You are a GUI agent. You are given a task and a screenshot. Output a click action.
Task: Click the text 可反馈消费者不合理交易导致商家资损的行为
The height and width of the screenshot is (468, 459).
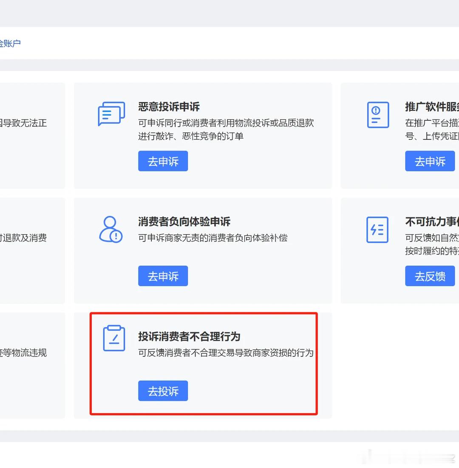226,353
